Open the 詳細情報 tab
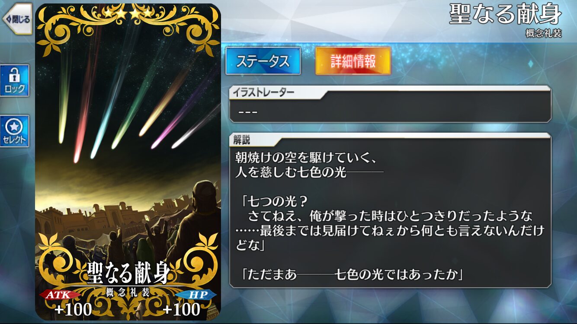This screenshot has height=324, width=577. 353,61
